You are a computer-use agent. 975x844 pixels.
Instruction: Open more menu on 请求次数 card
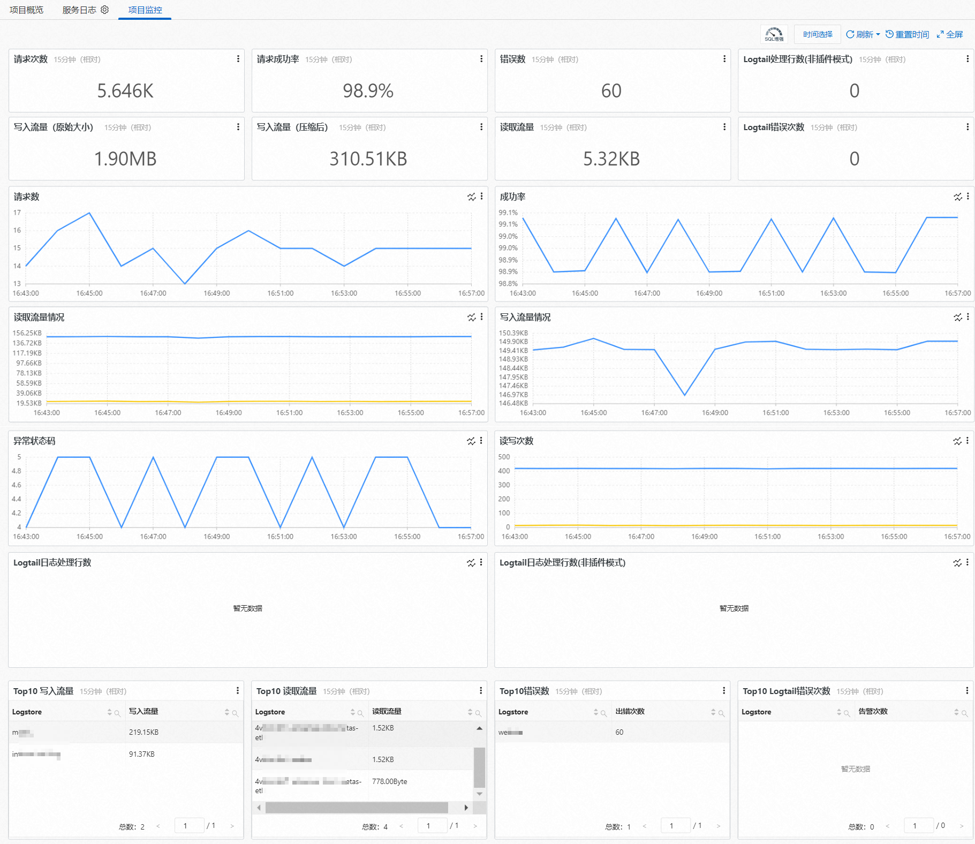coord(238,59)
